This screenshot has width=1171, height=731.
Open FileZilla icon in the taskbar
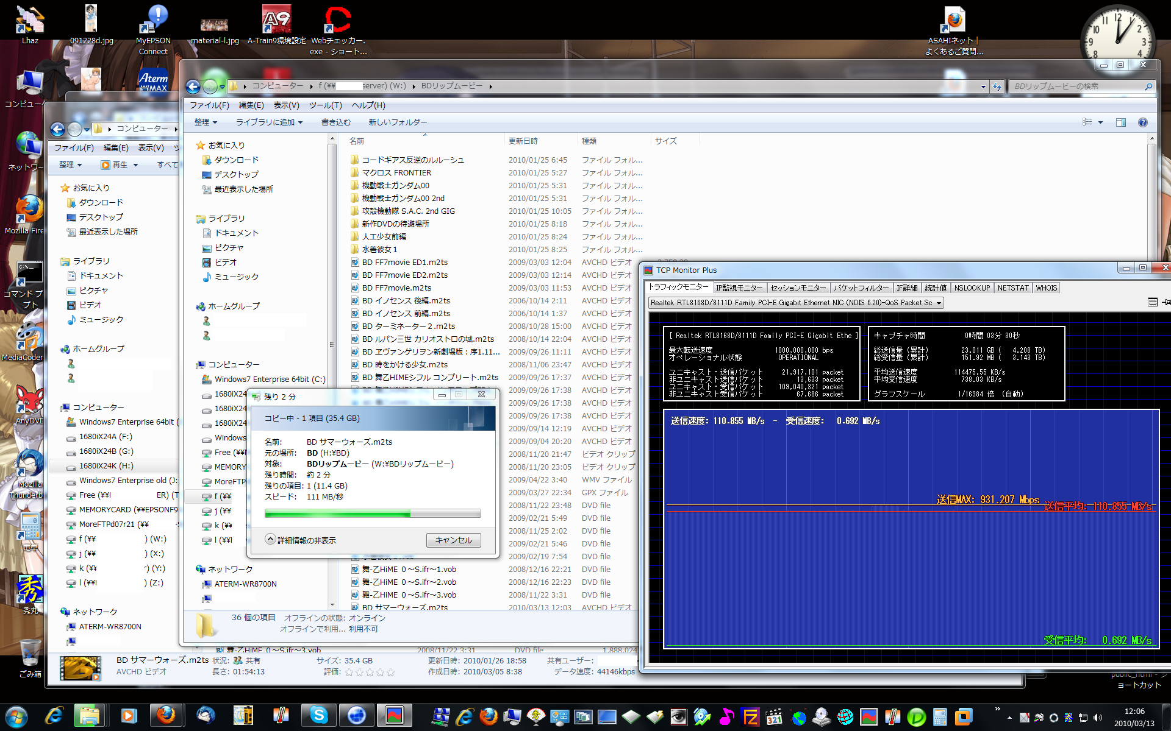[x=750, y=717]
